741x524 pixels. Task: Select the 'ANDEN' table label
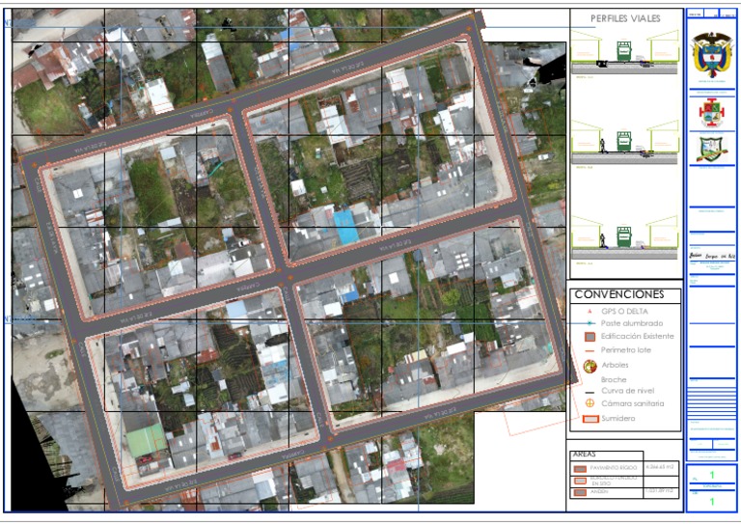point(599,492)
